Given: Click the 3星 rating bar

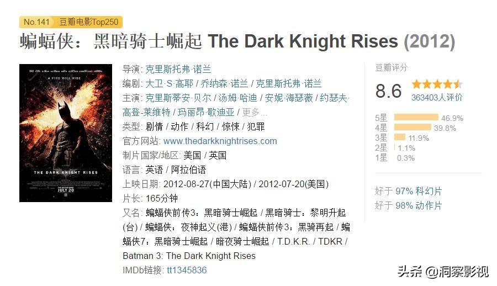Looking at the screenshot, I should pyautogui.click(x=400, y=137).
